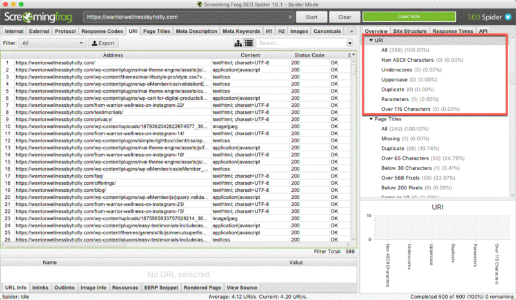The image size is (516, 300).
Task: Click the Twitter bird icon
Action: coord(508,17)
